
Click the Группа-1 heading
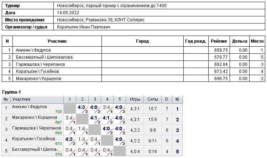[x=11, y=92]
